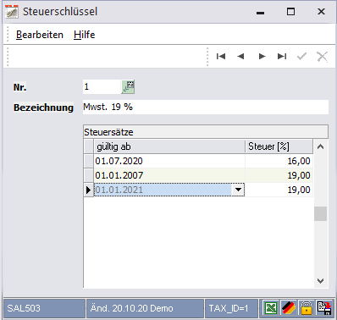Select the 'gültig ab' column header

(169, 146)
